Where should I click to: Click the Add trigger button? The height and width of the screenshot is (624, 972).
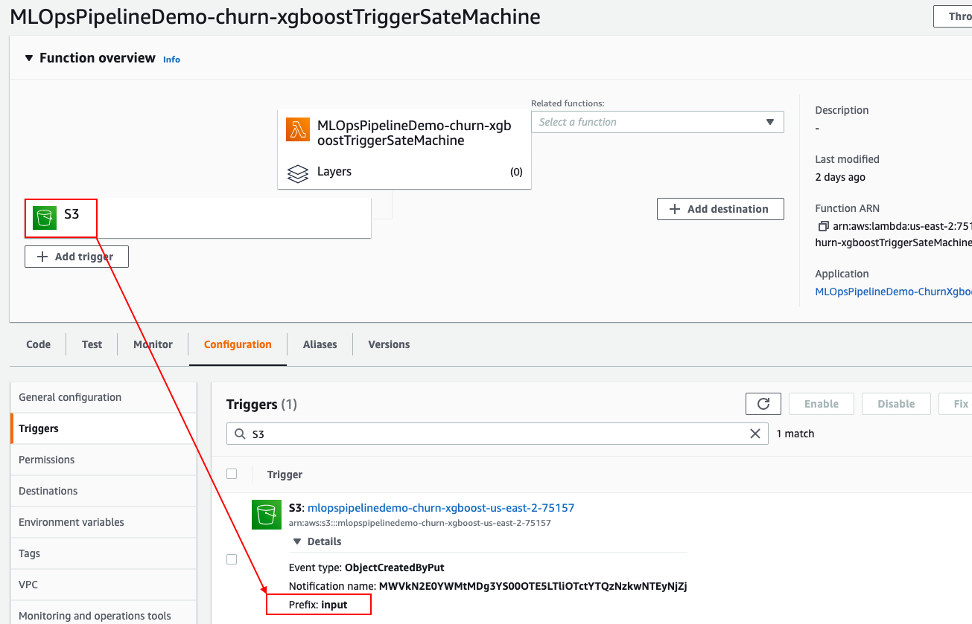pyautogui.click(x=77, y=257)
